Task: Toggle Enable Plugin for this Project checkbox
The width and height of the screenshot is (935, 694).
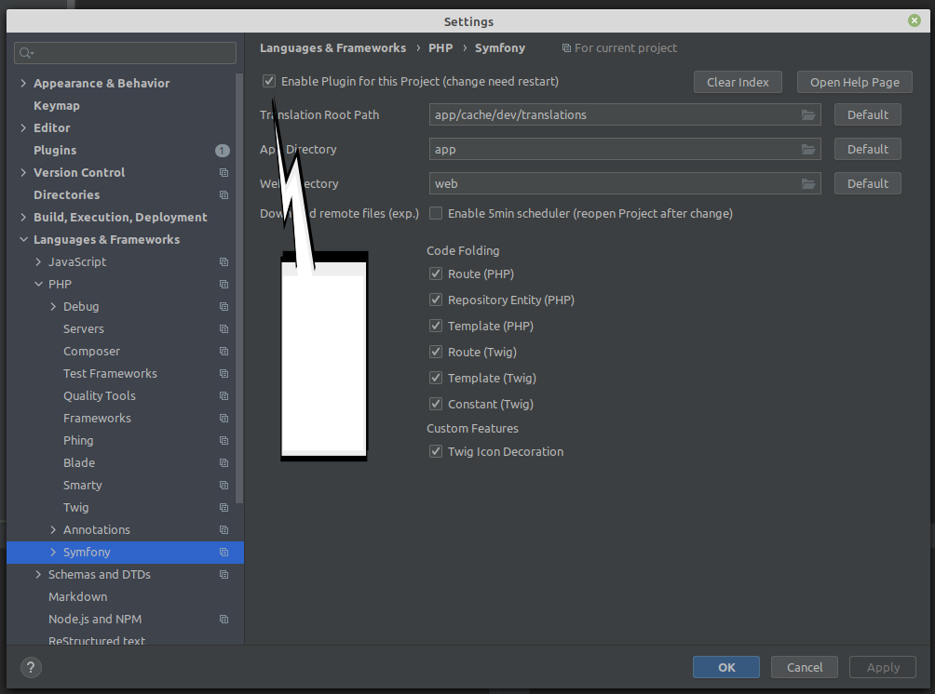Action: pyautogui.click(x=269, y=82)
